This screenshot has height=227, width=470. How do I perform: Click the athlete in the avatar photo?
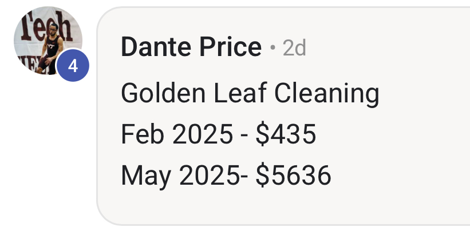pos(50,49)
